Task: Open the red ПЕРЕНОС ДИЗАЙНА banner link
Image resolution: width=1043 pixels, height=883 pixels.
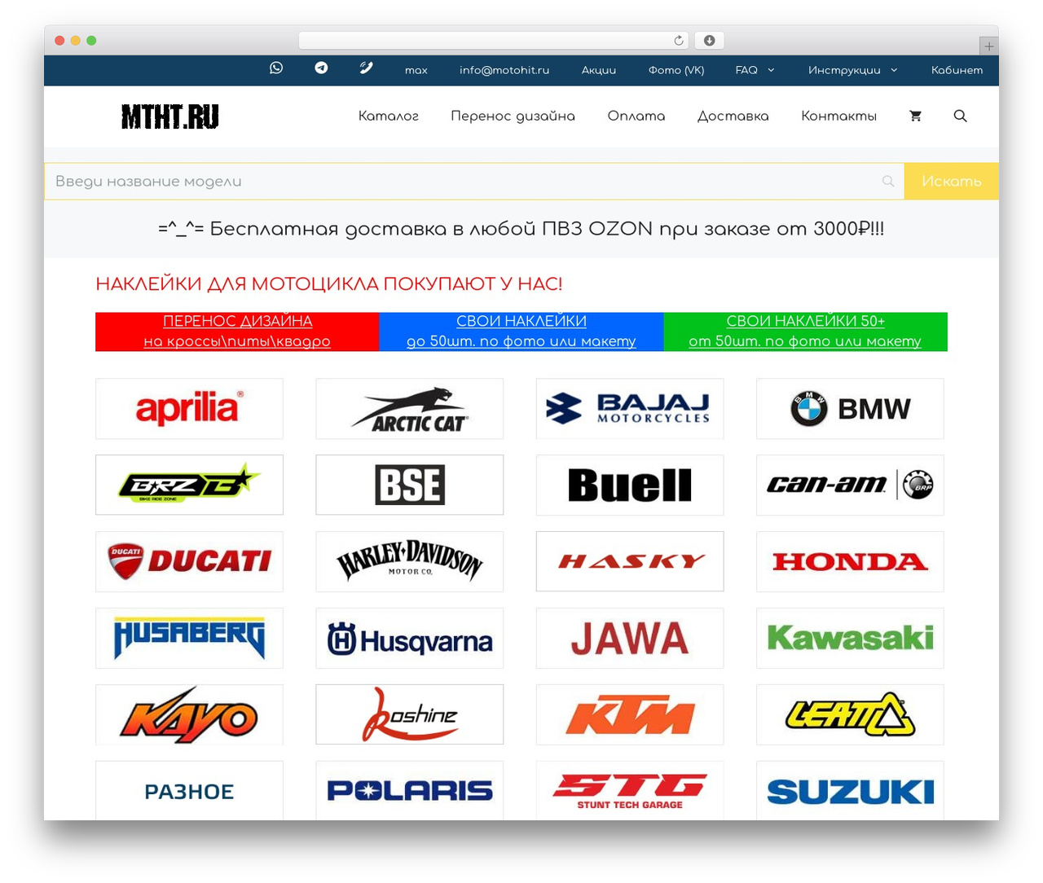Action: pyautogui.click(x=237, y=332)
